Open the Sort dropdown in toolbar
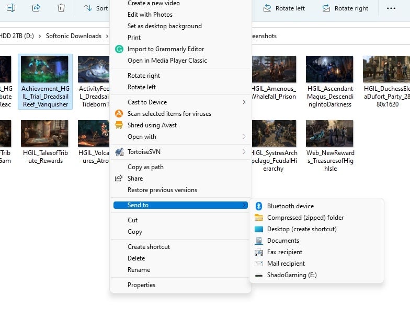The width and height of the screenshot is (410, 309). (x=96, y=8)
